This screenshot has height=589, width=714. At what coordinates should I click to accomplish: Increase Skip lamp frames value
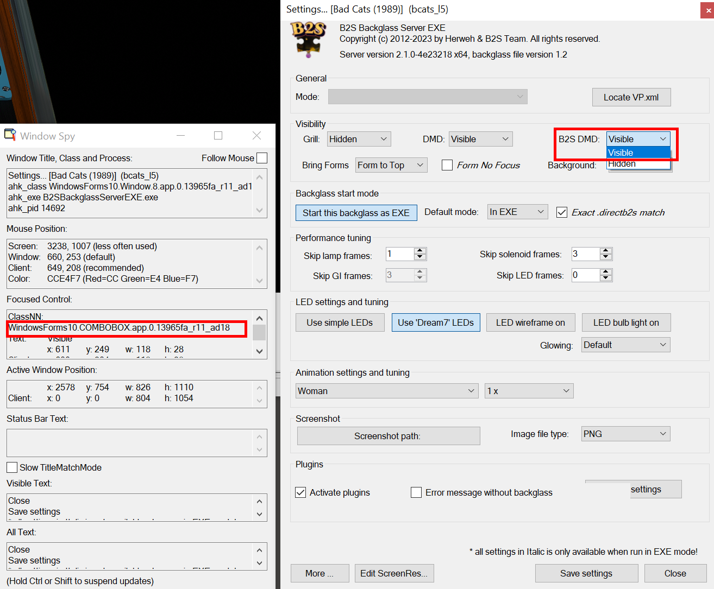pos(419,251)
